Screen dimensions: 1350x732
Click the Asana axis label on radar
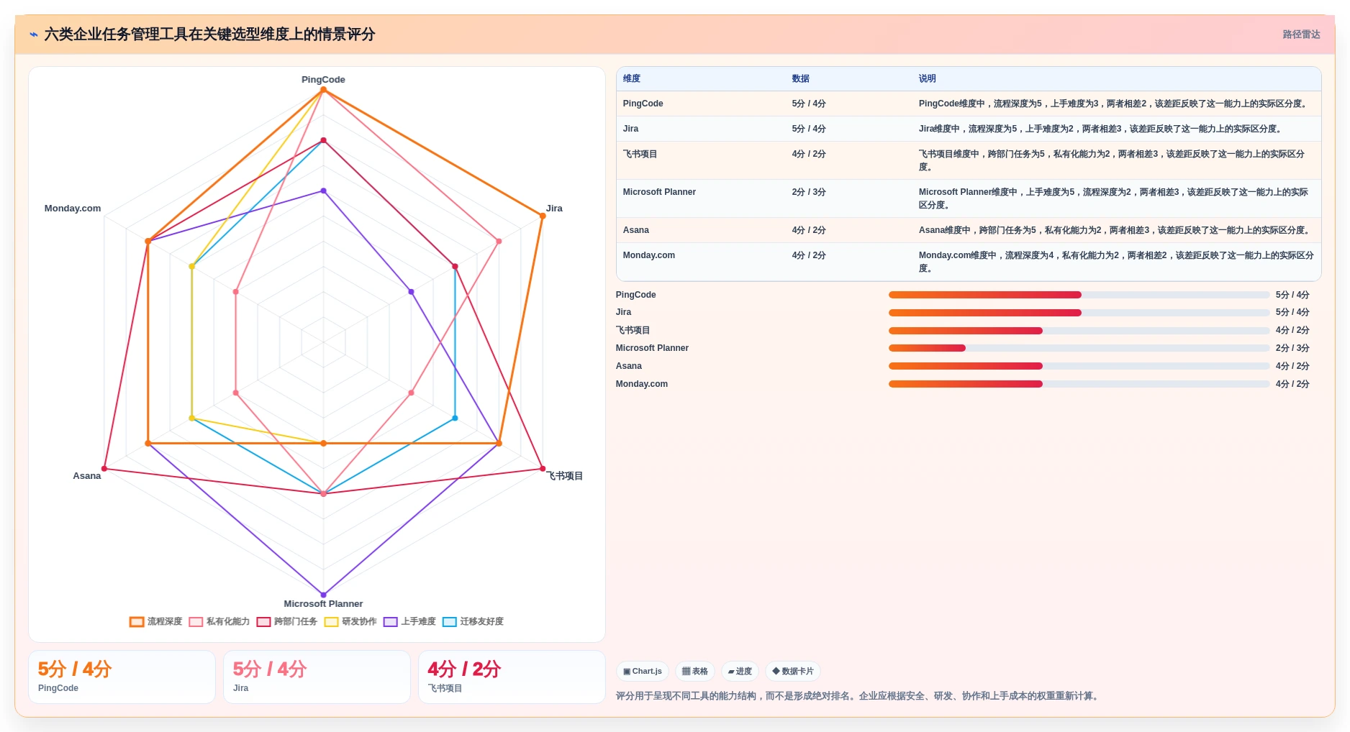click(87, 476)
